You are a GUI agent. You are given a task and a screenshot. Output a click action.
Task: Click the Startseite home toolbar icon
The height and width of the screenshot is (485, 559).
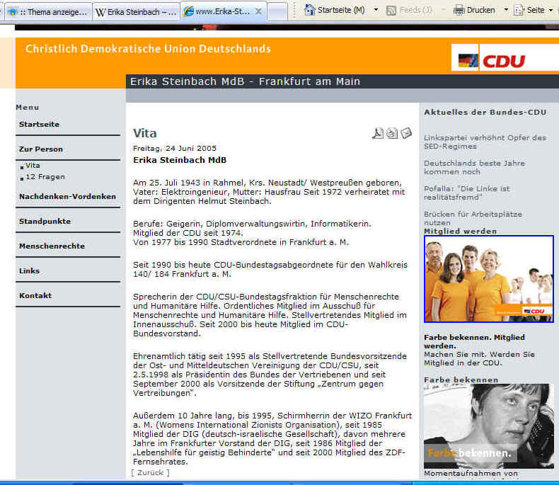[x=309, y=10]
